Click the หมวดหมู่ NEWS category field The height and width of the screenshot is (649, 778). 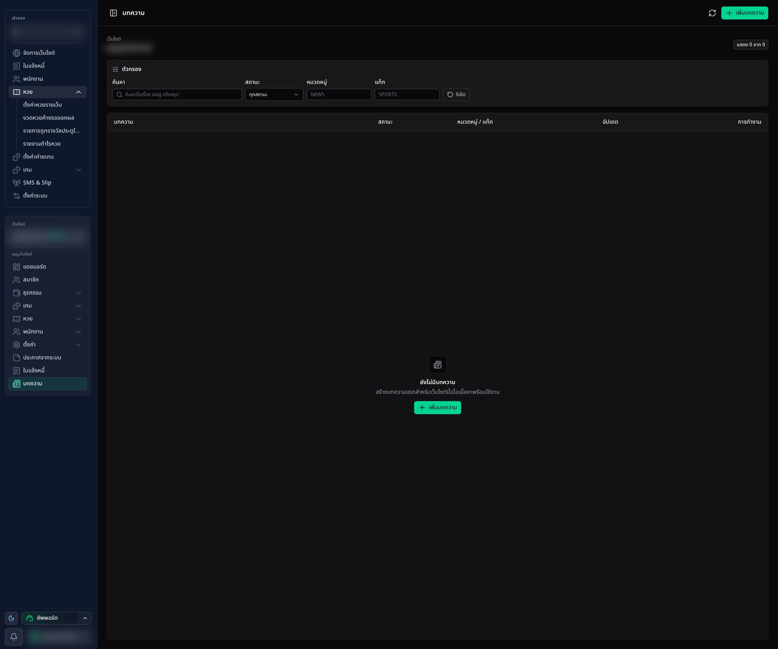click(339, 95)
